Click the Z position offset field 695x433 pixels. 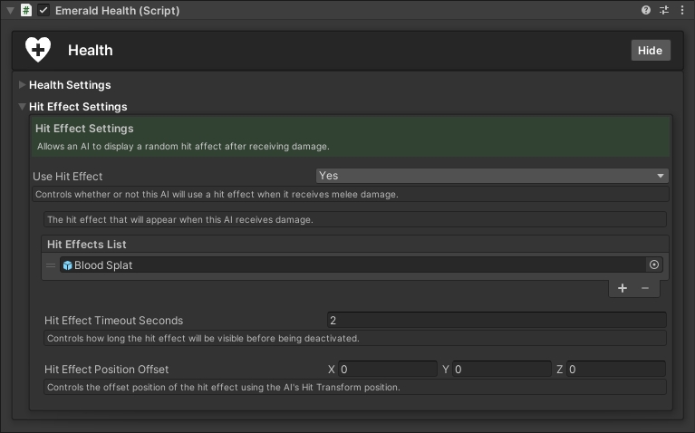pyautogui.click(x=616, y=370)
